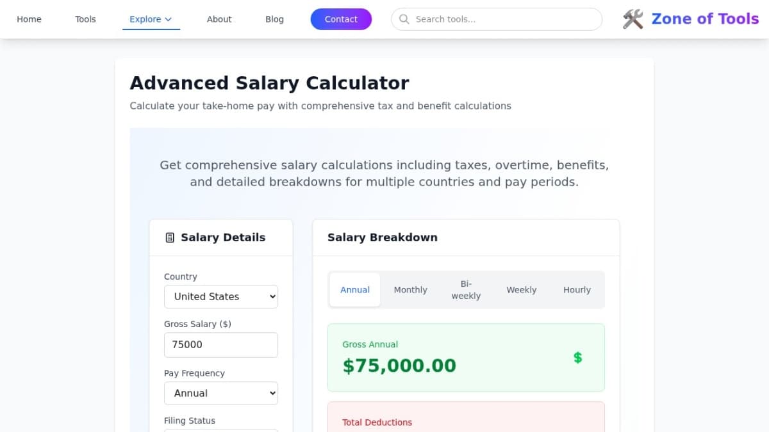
Task: Click the crossed-tools Zone of Tools logo icon
Action: pyautogui.click(x=632, y=19)
